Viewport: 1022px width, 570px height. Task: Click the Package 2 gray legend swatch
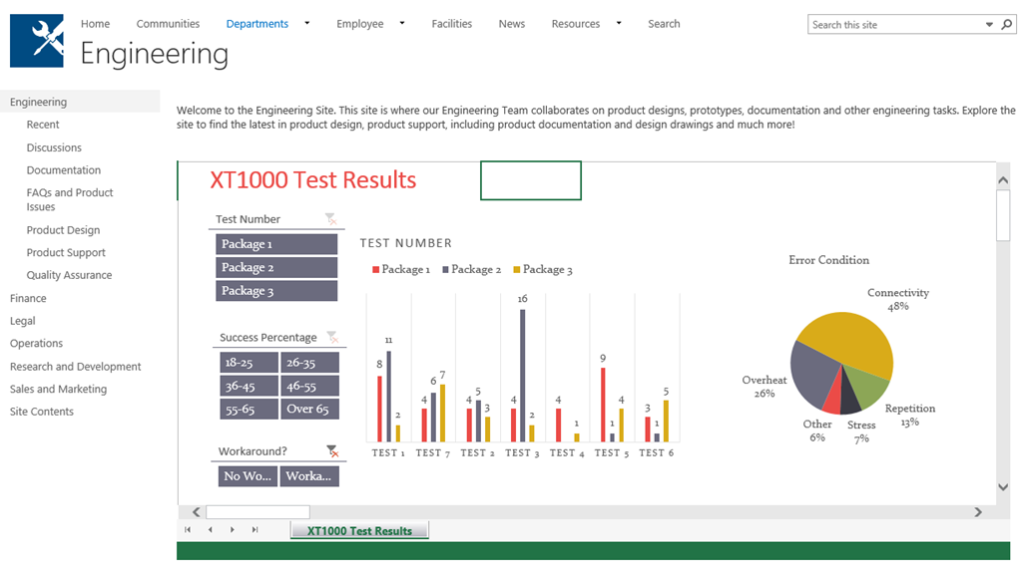(446, 269)
